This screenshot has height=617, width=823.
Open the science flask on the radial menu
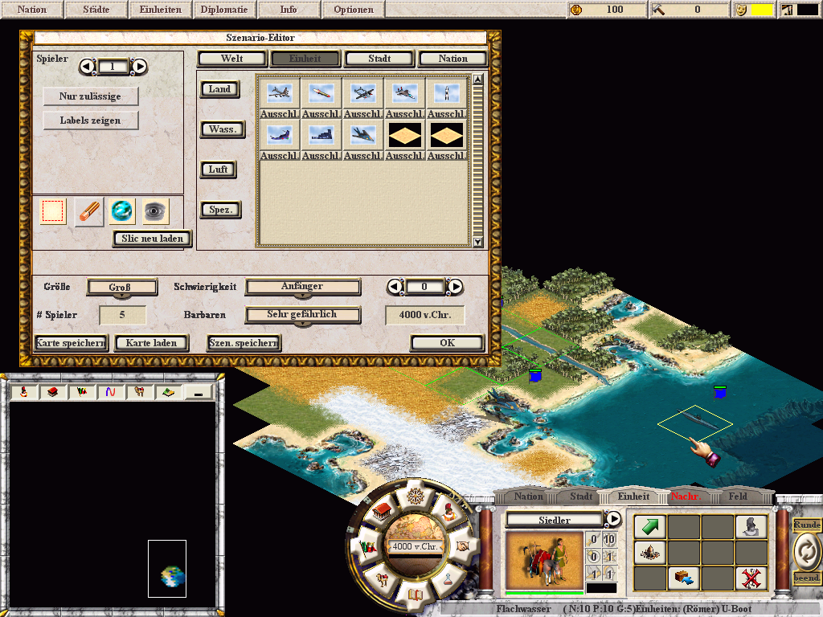(x=448, y=579)
